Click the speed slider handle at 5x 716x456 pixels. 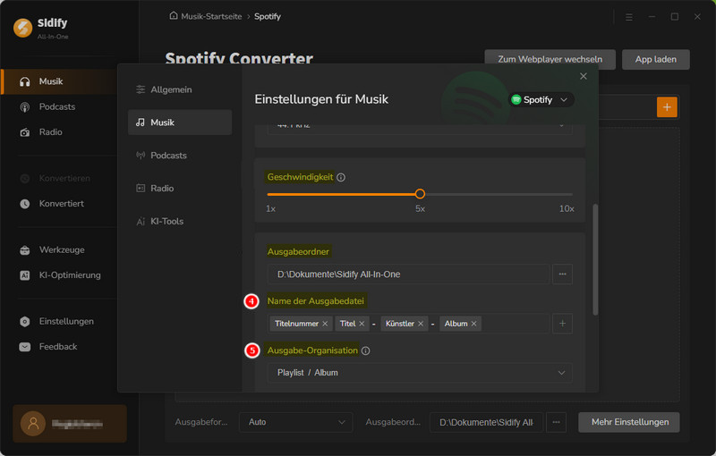pos(420,194)
